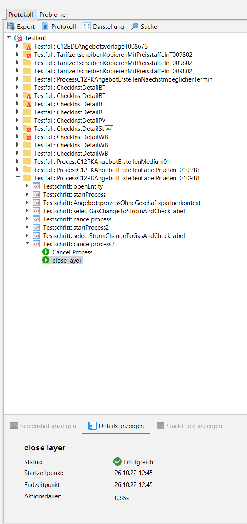Click the error folder icon of CheckInstDetailSt
This screenshot has width=247, height=524.
tap(27, 129)
